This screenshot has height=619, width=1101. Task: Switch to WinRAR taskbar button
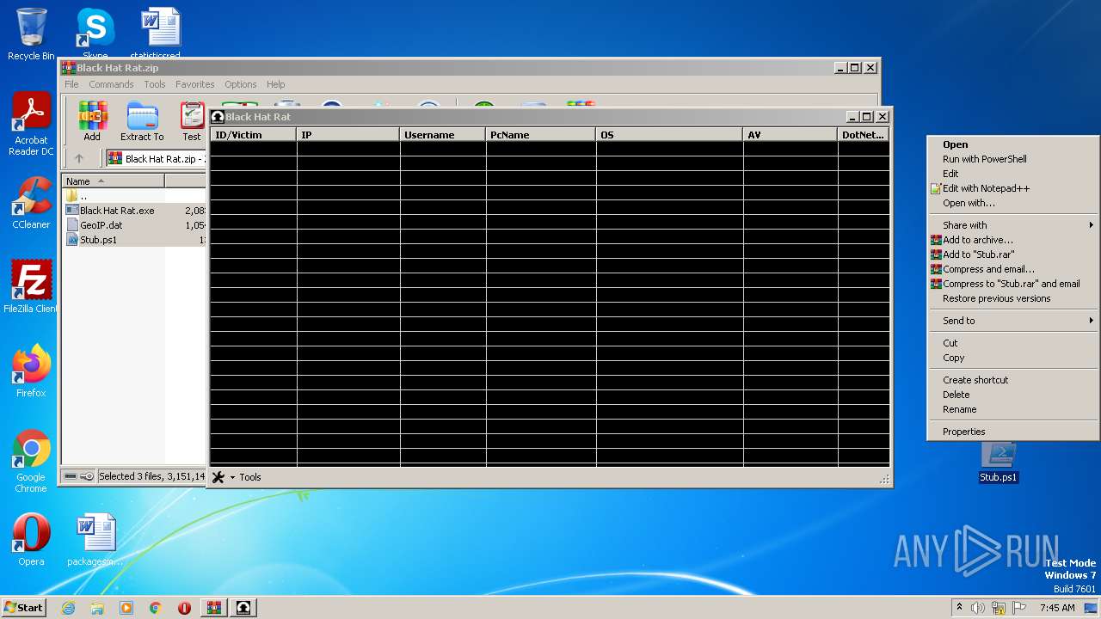[x=214, y=608]
